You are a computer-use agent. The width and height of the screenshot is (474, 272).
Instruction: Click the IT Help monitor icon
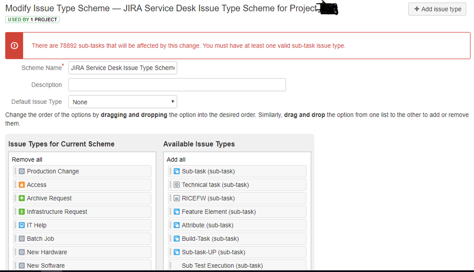(22, 225)
